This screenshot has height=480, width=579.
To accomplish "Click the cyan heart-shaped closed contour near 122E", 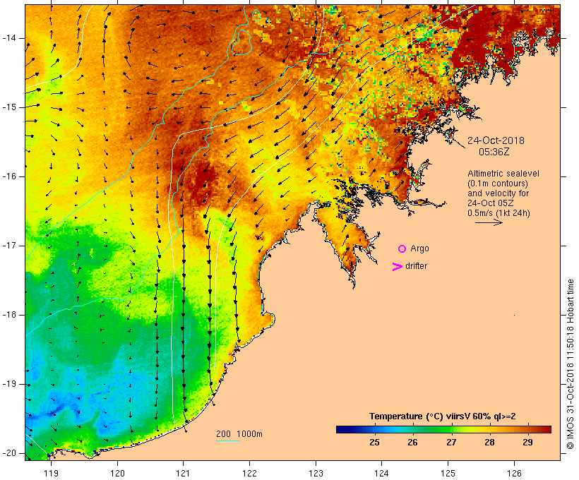I will click(x=242, y=42).
